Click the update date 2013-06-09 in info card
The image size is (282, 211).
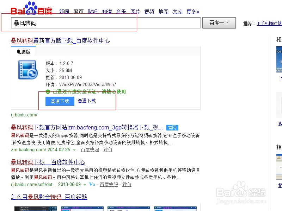[70, 77]
